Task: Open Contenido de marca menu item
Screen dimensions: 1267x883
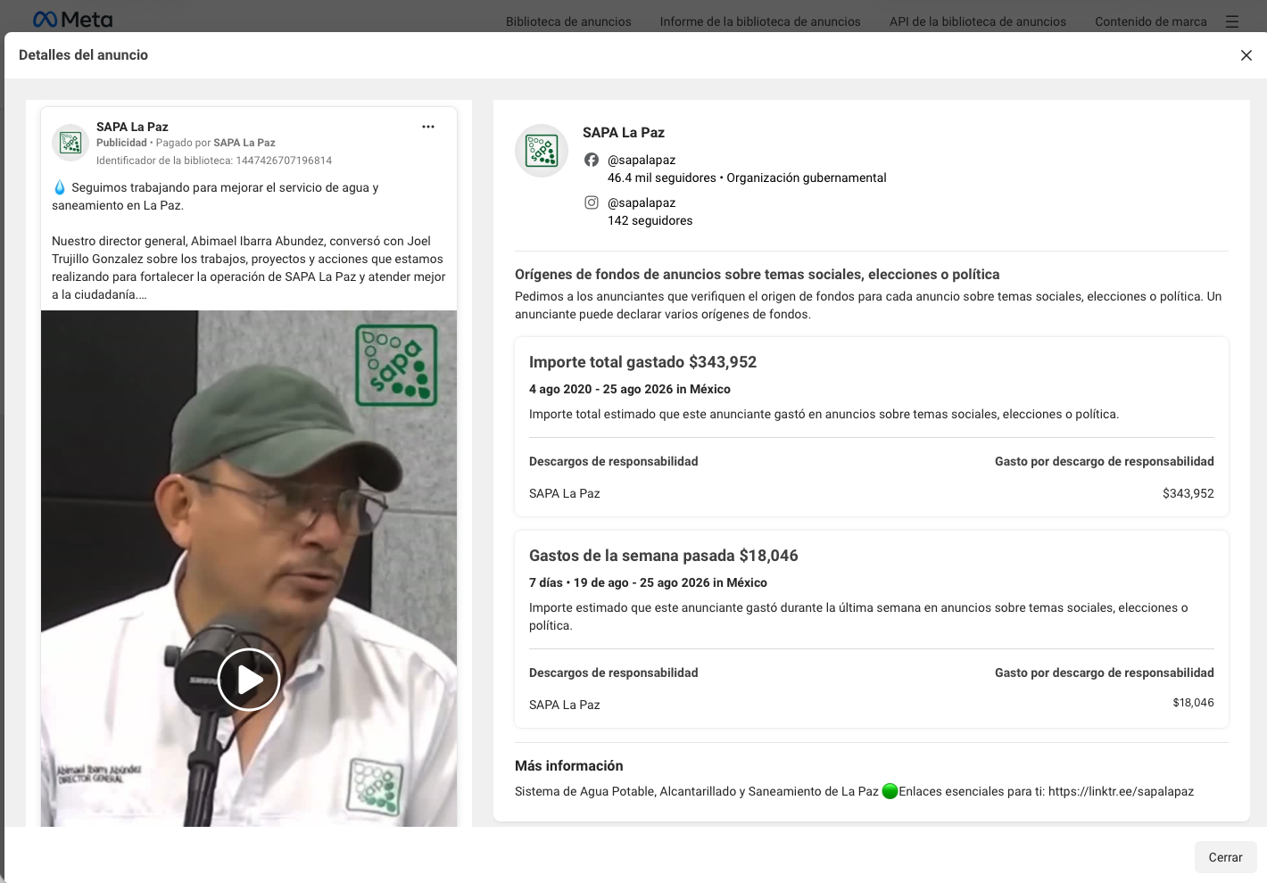Action: click(x=1151, y=21)
